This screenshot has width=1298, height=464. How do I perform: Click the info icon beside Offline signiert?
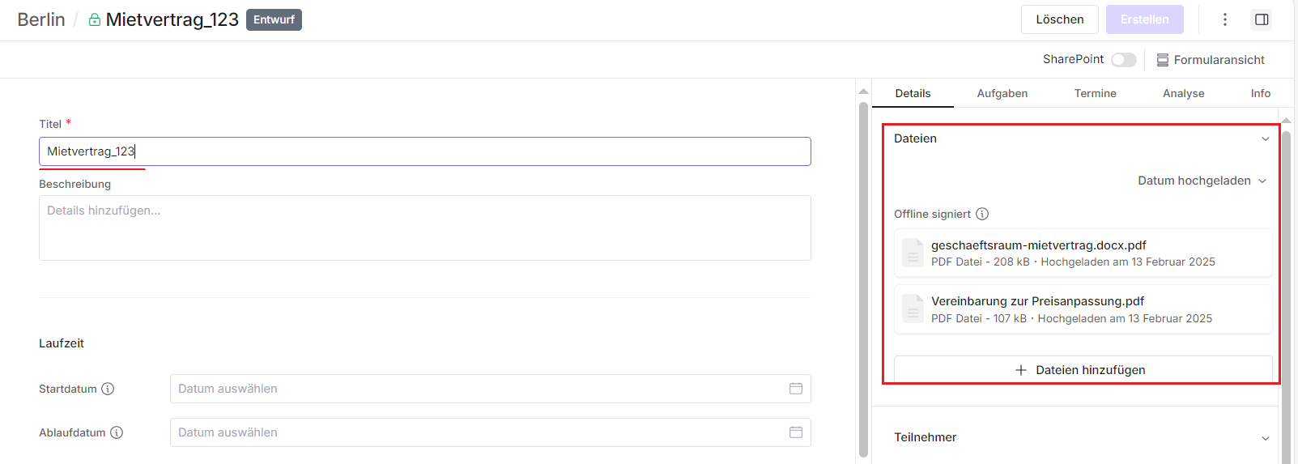[982, 214]
